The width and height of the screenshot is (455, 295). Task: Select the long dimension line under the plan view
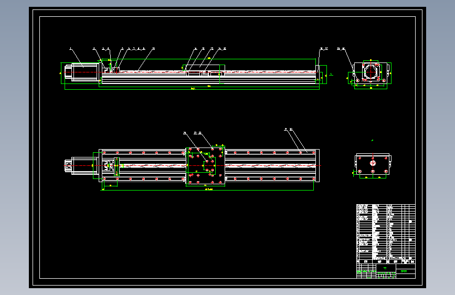pos(208,190)
